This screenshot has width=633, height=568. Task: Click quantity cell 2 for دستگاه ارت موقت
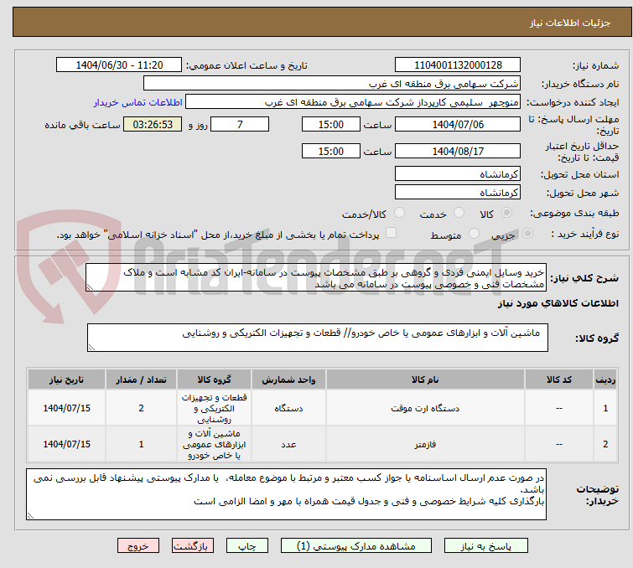tap(142, 408)
